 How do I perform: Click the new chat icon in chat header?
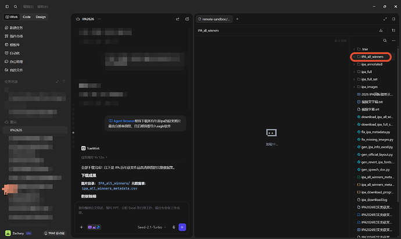pyautogui.click(x=187, y=19)
